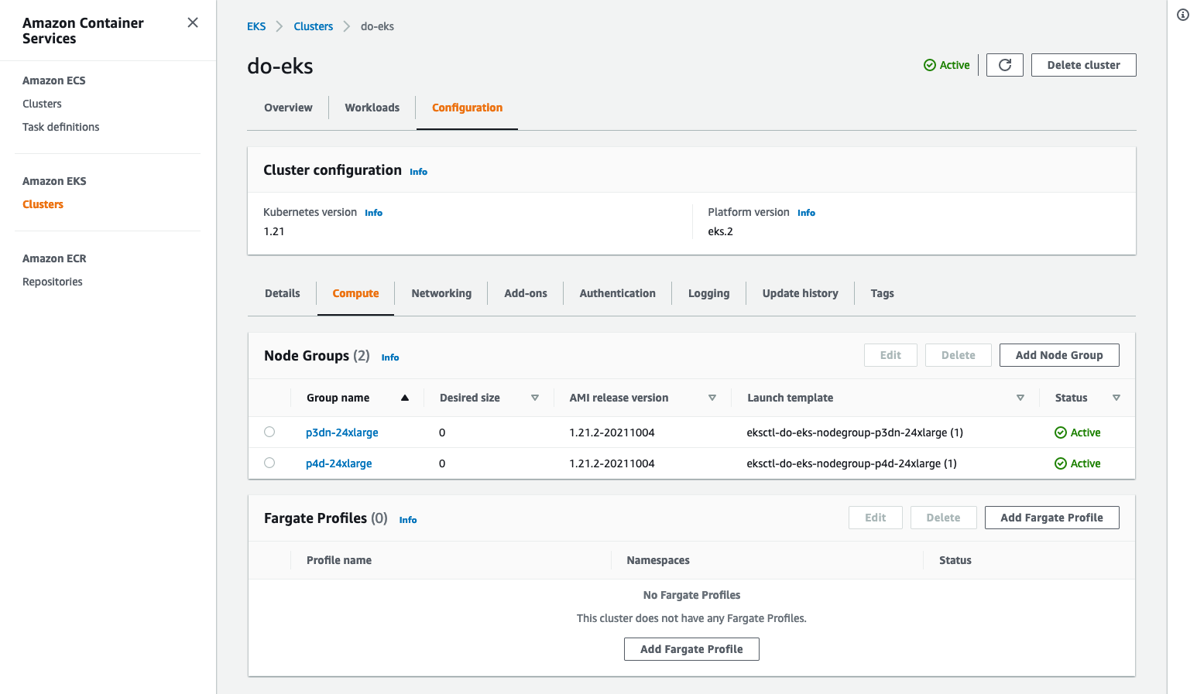Click the refresh cluster icon button
Screen dimensions: 1197x694
[1005, 65]
